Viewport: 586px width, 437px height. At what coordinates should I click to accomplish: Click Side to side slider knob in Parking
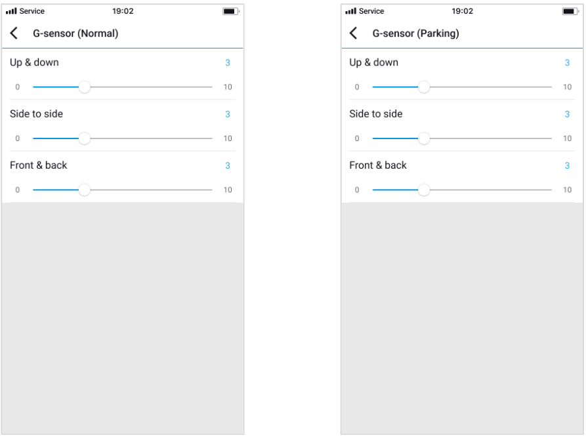[424, 138]
